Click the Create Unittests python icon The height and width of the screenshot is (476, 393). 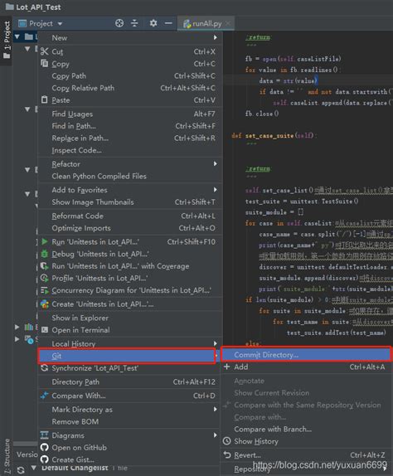point(45,304)
